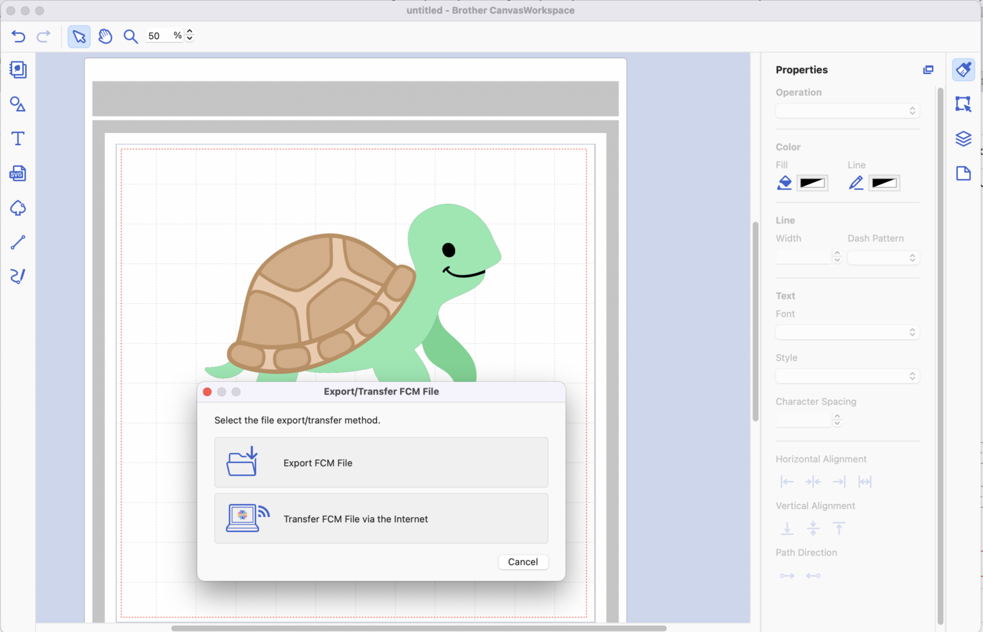
Task: Select the Zoom magnifier tool
Action: (x=131, y=36)
